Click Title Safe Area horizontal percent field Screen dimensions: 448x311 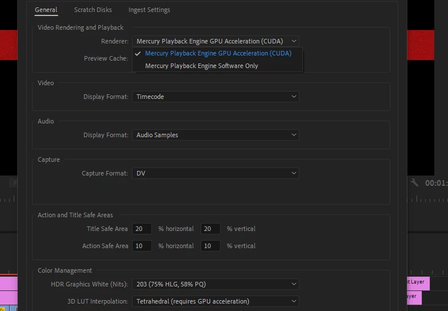tap(142, 229)
